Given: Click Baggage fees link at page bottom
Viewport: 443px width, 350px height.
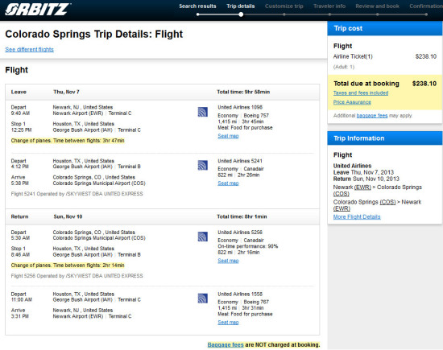Looking at the screenshot, I should tap(226, 344).
